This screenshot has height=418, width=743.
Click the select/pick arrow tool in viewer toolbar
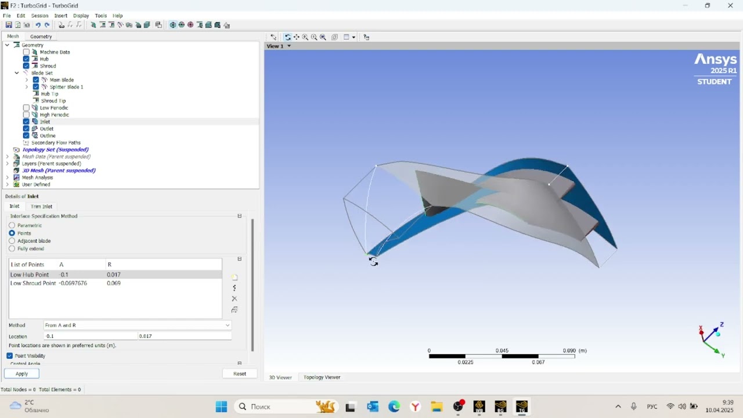[273, 37]
